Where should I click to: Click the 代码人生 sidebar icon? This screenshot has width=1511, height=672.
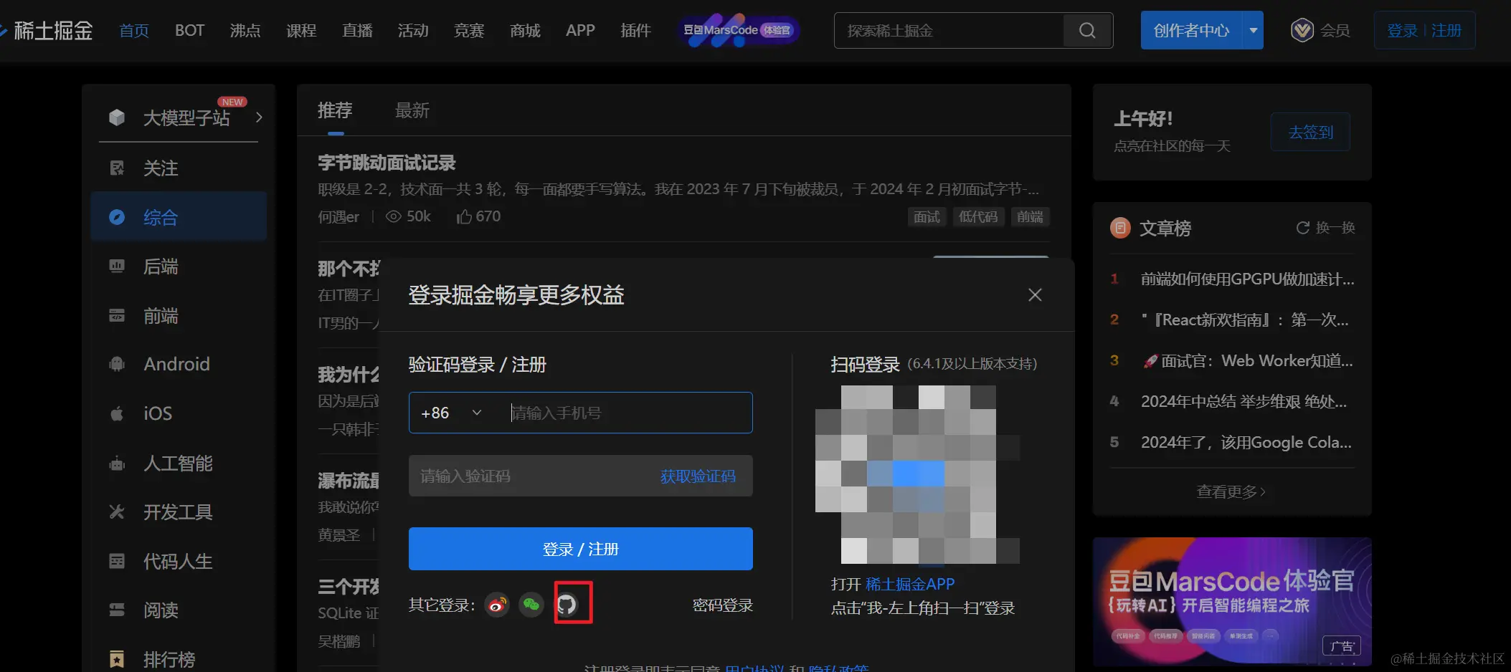click(x=117, y=561)
